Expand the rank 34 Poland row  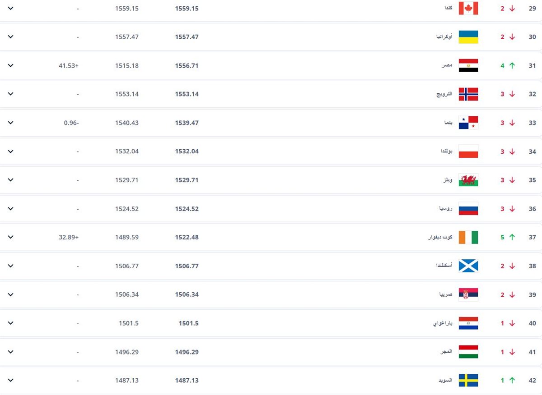click(x=11, y=152)
